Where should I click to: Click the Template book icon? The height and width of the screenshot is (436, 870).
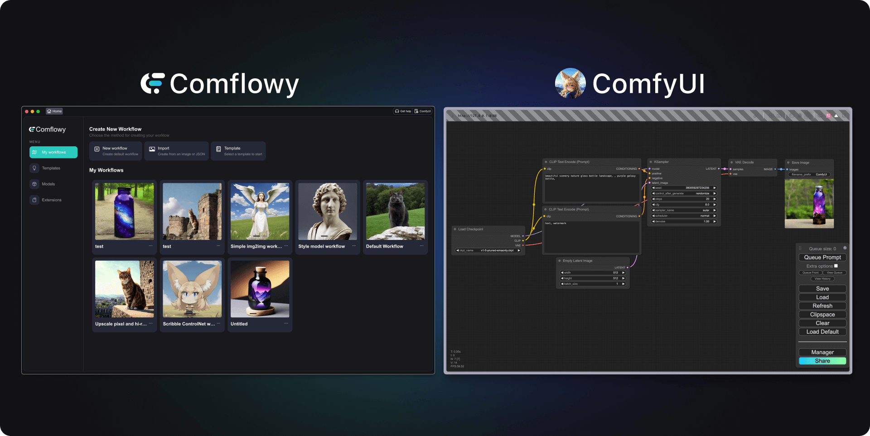click(218, 149)
